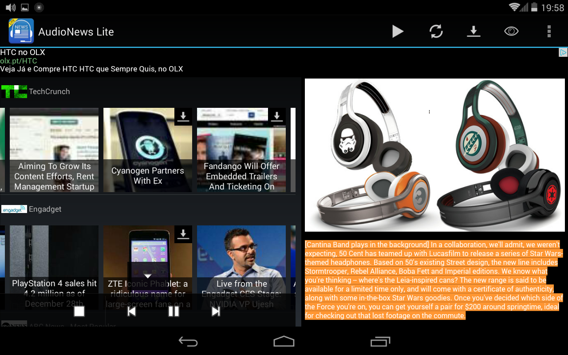Open the HTC no OLX ad headline
Image resolution: width=568 pixels, height=355 pixels.
[x=23, y=52]
